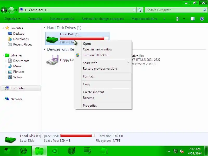Open Recent Places in navigation pane

tap(23, 44)
